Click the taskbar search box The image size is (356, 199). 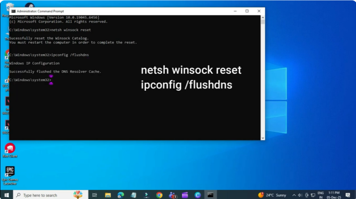pyautogui.click(x=50, y=195)
